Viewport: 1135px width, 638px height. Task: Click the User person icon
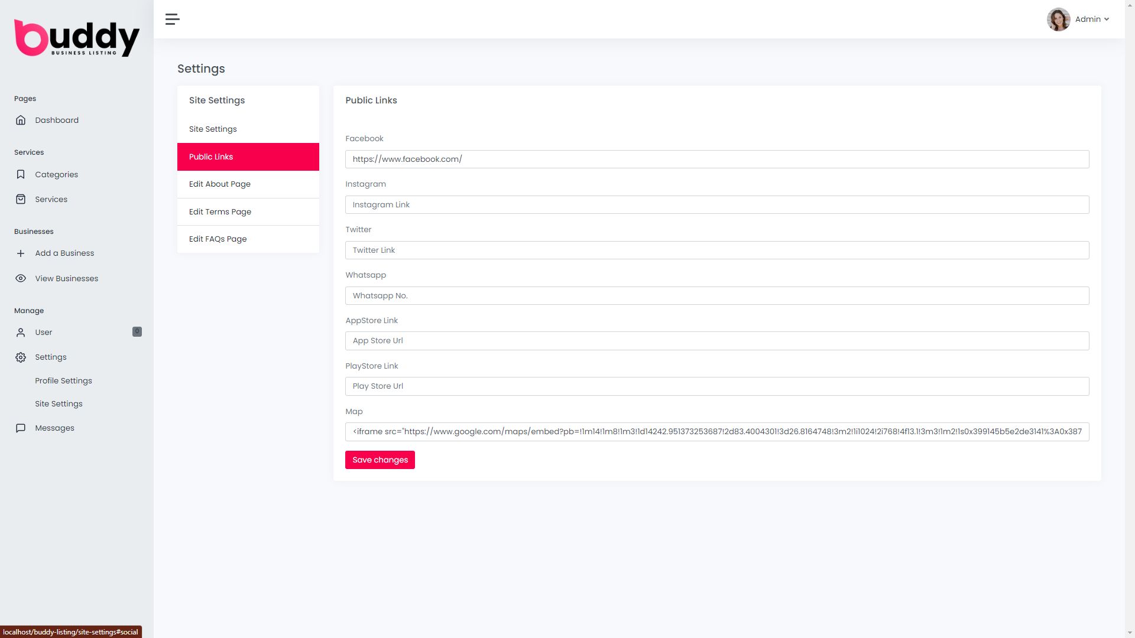pos(21,333)
